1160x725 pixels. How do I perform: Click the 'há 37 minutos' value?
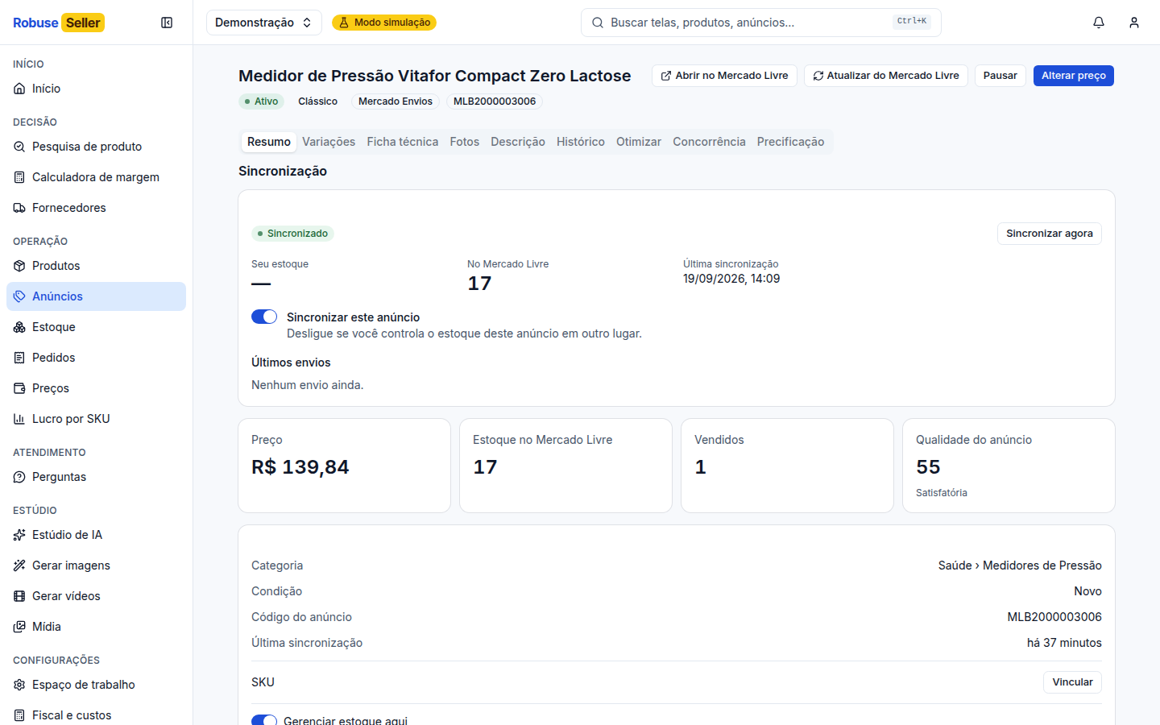click(x=1064, y=643)
